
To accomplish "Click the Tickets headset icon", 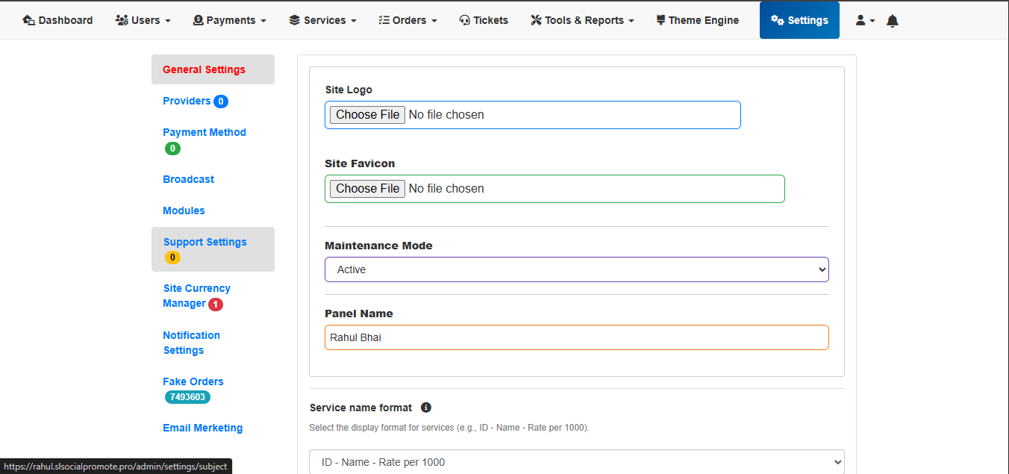I will (x=464, y=21).
